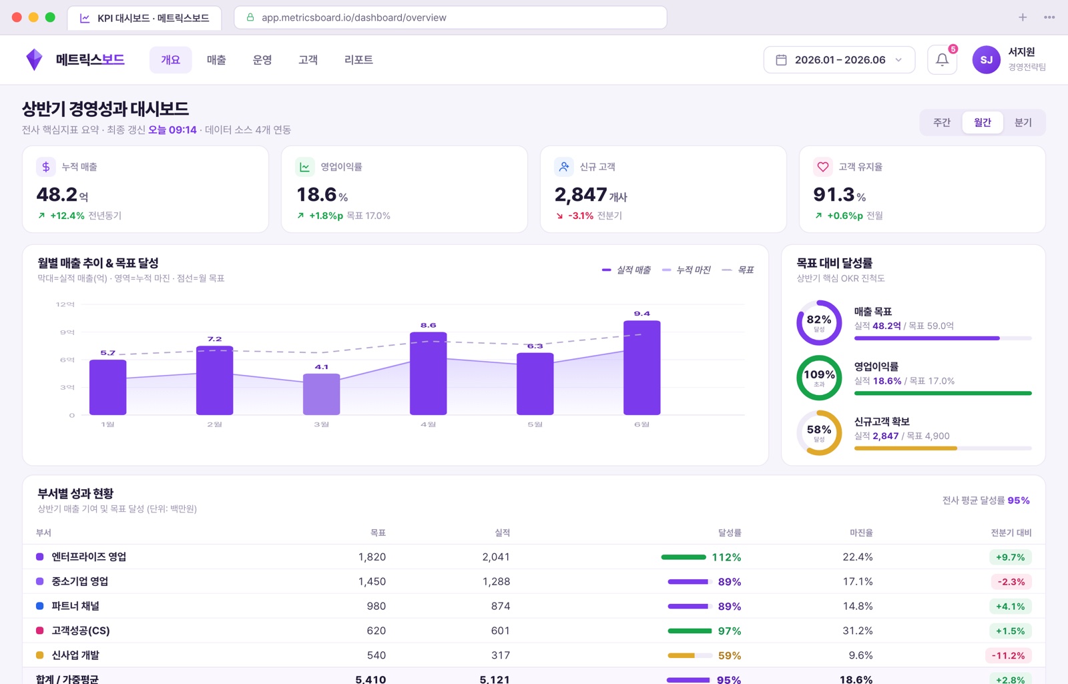Open the browser more options ellipsis
The width and height of the screenshot is (1068, 684).
1049,17
